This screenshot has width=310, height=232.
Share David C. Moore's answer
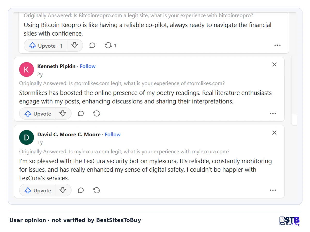[x=97, y=190]
